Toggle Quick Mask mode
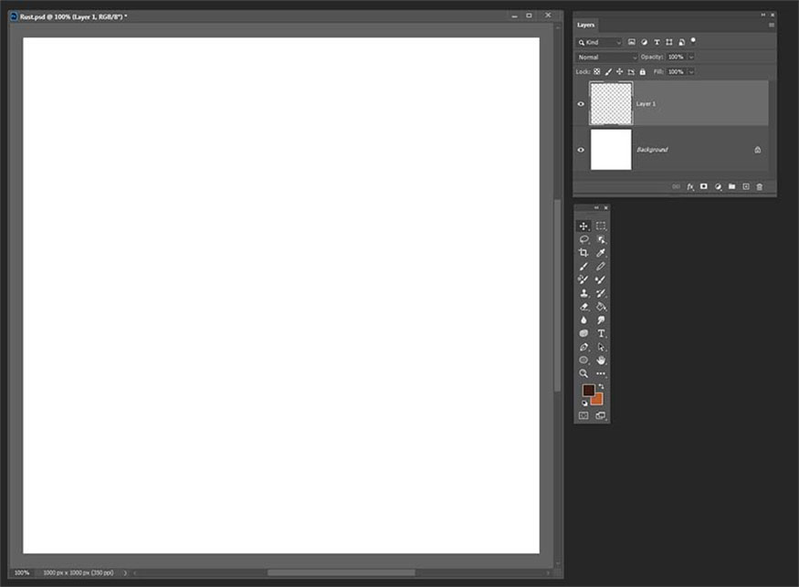The width and height of the screenshot is (799, 587). pyautogui.click(x=583, y=415)
